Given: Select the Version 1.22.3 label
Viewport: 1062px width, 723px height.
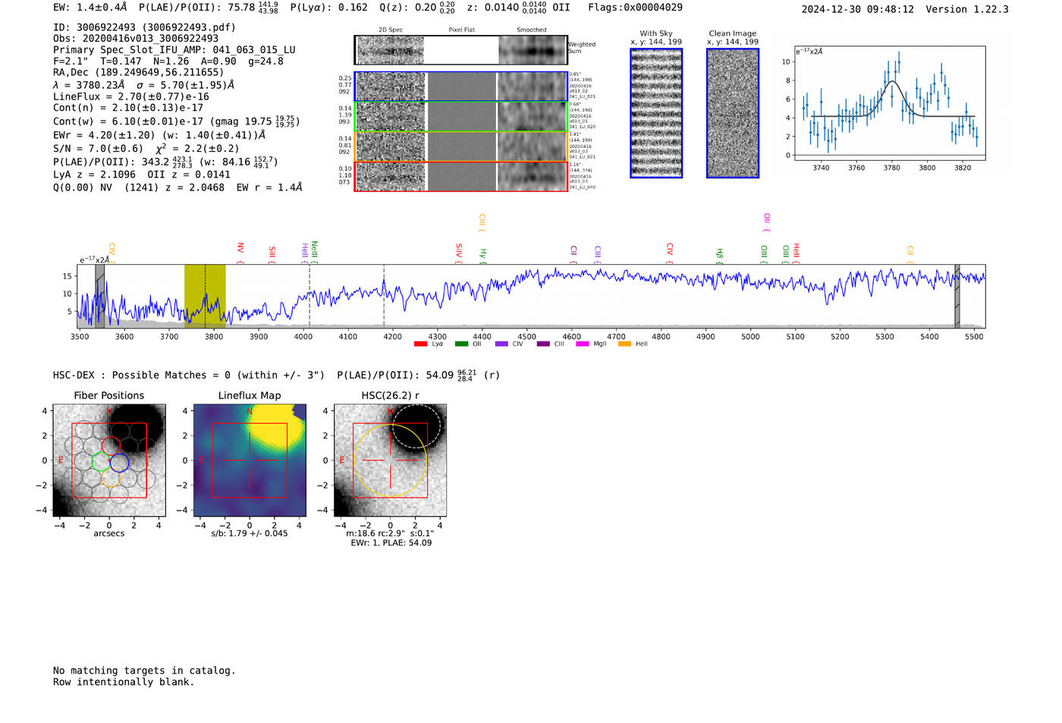Looking at the screenshot, I should [967, 10].
